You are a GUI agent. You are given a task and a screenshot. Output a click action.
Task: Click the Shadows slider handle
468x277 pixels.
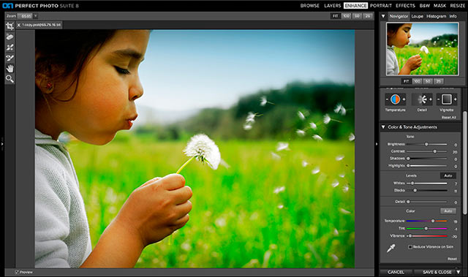408,159
